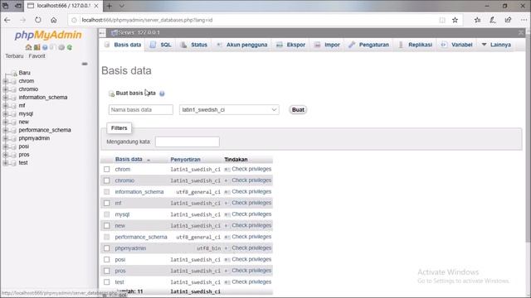Screen dimensions: 531x298
Task: Open the latin1_swedish_ci collation dropdown
Action: pos(229,110)
